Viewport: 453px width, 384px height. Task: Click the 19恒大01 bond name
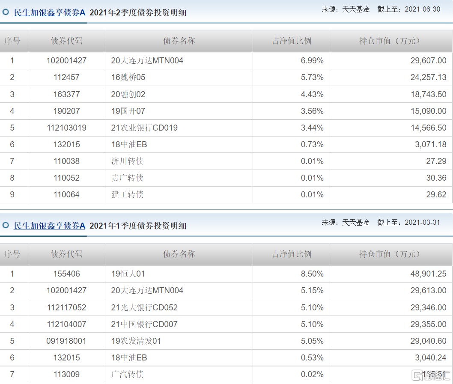tap(128, 274)
